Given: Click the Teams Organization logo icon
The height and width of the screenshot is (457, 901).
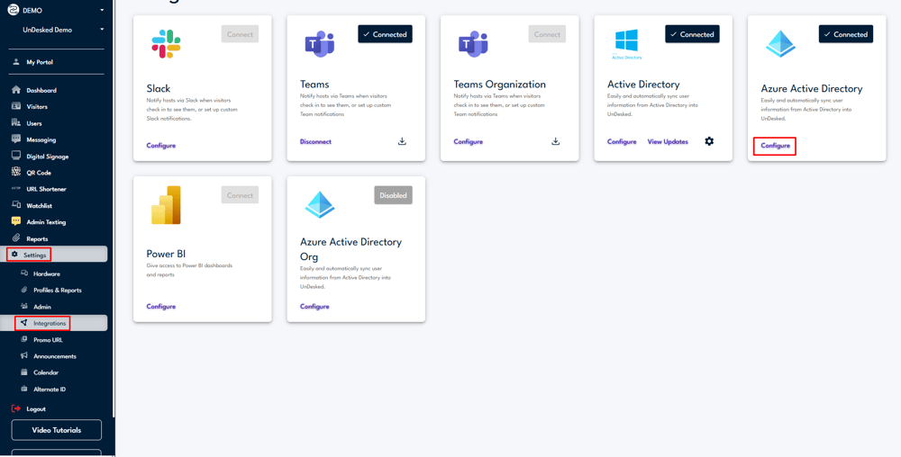Looking at the screenshot, I should click(473, 43).
